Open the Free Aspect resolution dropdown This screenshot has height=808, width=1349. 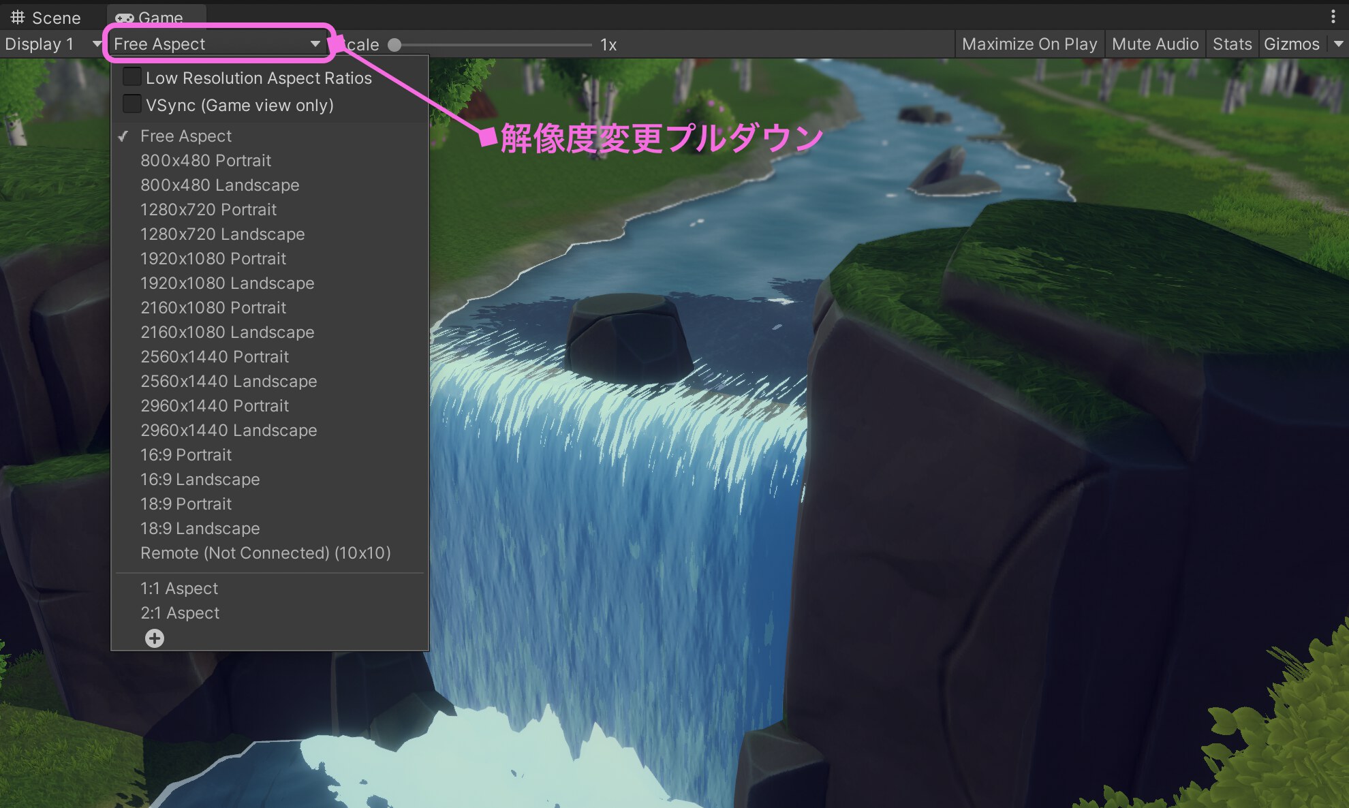click(217, 44)
